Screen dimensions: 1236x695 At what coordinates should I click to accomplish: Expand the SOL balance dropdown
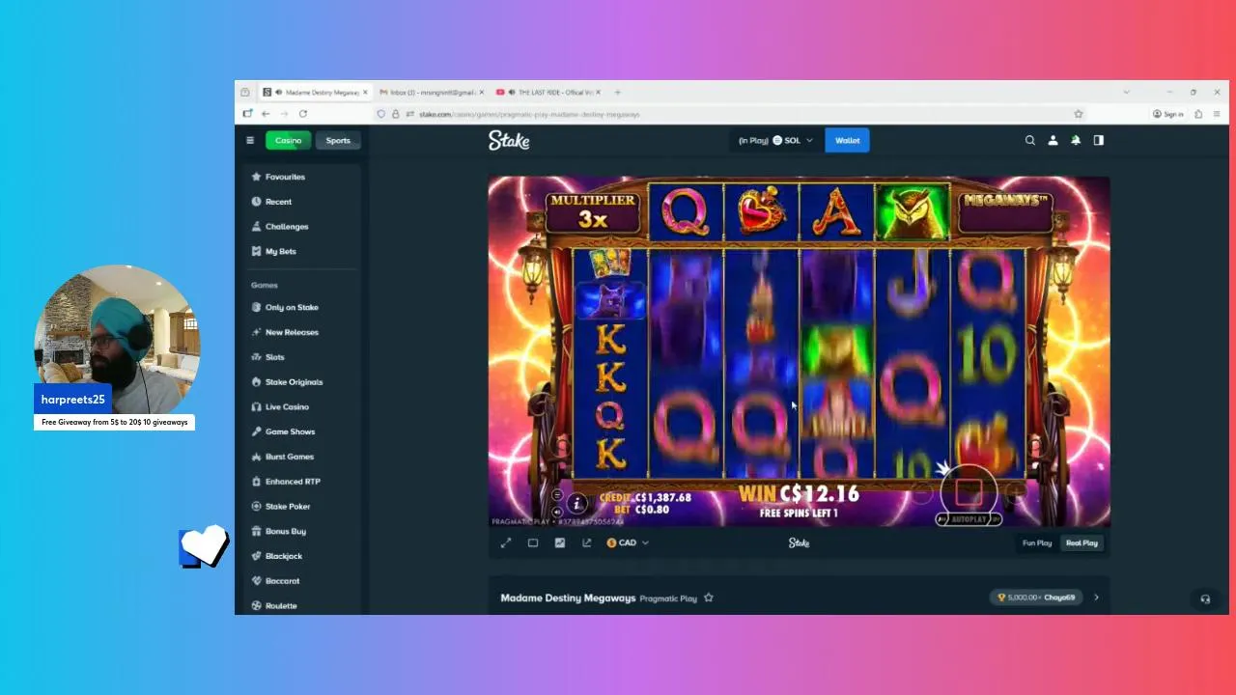pyautogui.click(x=775, y=140)
